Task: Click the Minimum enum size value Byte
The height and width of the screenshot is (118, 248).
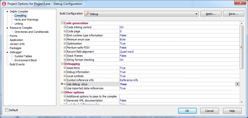Action: pyautogui.click(x=123, y=39)
